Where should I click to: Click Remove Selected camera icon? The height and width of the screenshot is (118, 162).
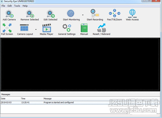(x=30, y=14)
